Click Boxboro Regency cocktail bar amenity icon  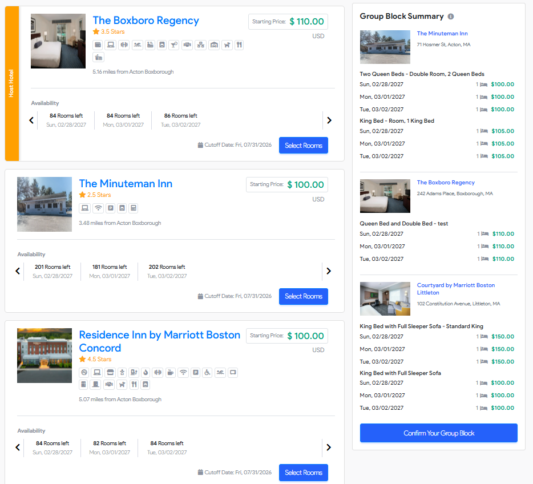click(x=174, y=45)
